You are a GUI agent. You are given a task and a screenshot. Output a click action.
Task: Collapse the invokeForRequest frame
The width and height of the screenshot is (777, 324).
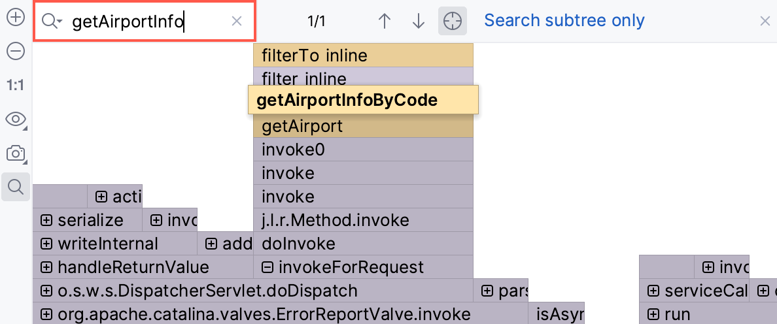[x=267, y=267]
